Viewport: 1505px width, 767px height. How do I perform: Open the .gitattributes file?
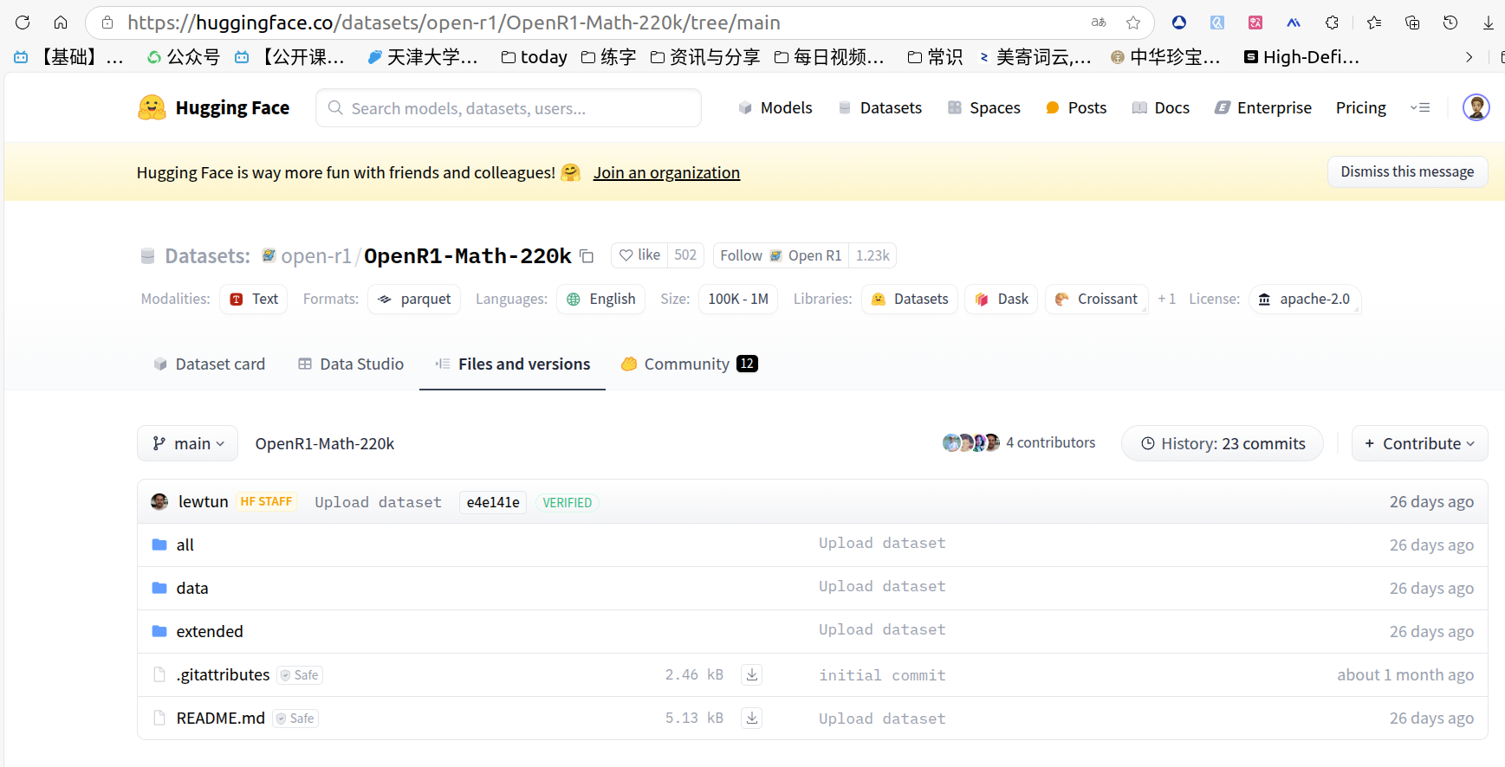(x=224, y=674)
